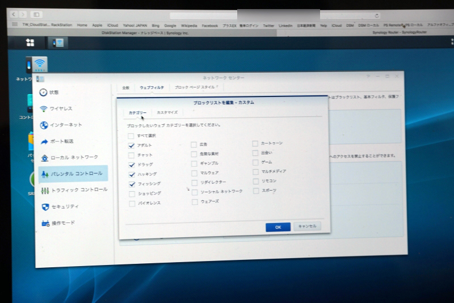
Task: Click the セキュリティ shield icon
Action: tap(45, 207)
